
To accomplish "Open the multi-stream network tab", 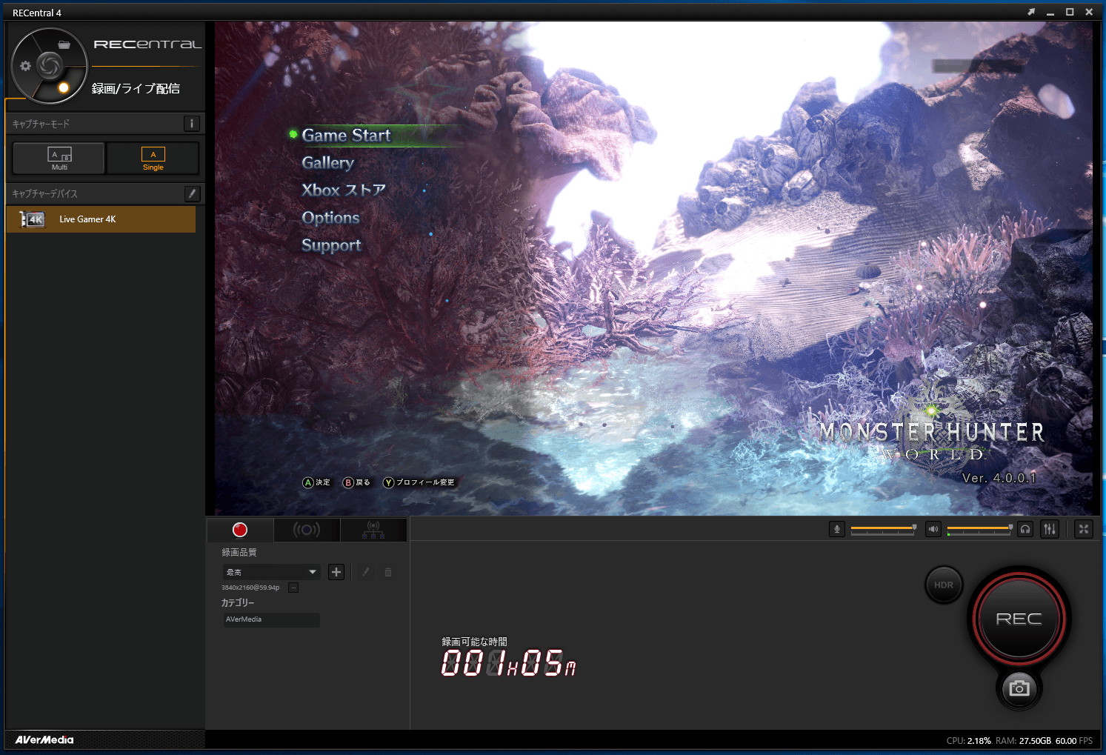I will pos(373,530).
